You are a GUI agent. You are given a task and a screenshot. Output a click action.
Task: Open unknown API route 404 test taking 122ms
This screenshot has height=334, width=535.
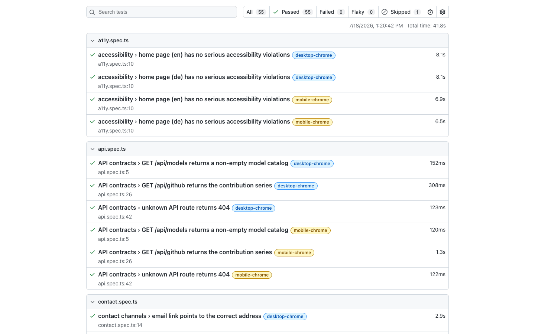point(164,274)
